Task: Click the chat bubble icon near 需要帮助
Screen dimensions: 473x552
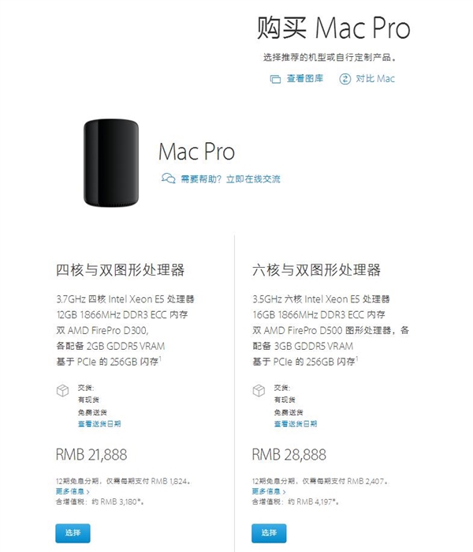Action: [x=168, y=178]
